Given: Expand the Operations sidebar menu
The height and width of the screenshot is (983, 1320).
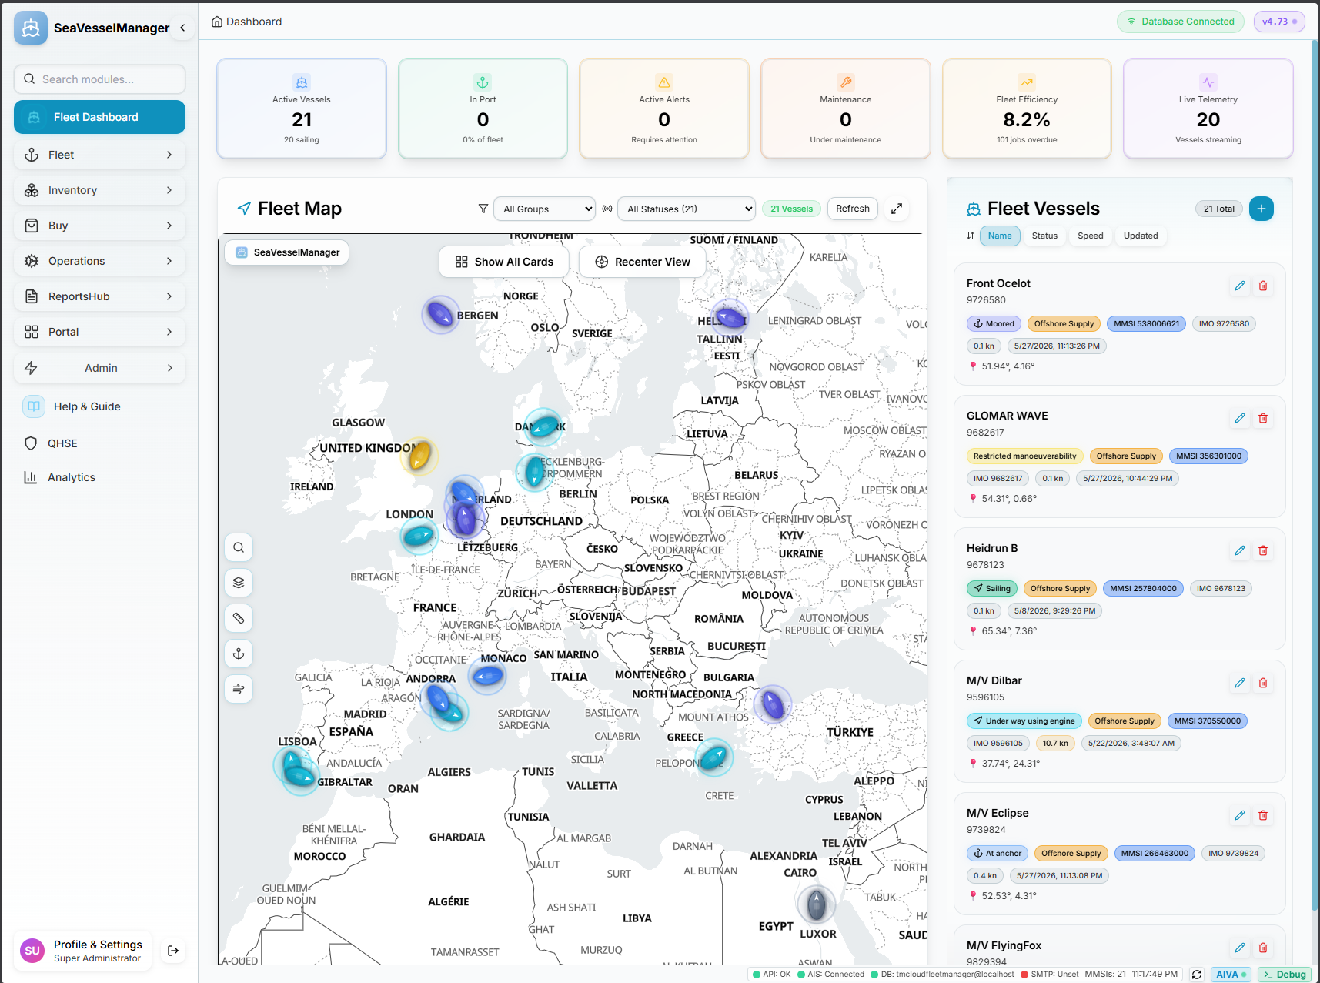Looking at the screenshot, I should pos(99,261).
